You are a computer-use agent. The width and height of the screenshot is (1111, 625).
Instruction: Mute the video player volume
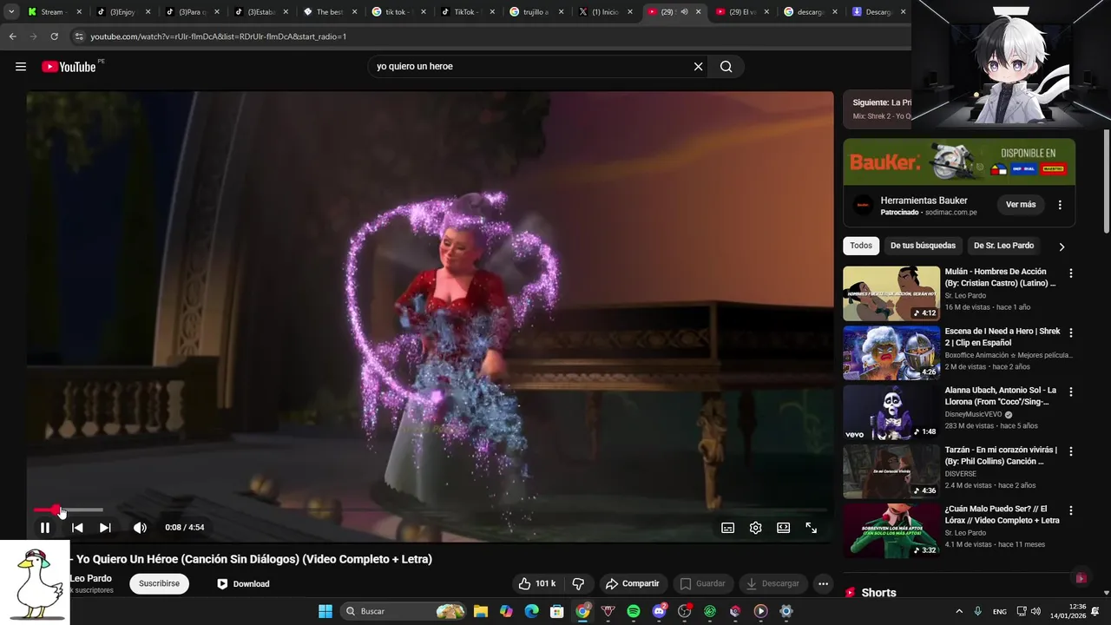click(x=140, y=528)
